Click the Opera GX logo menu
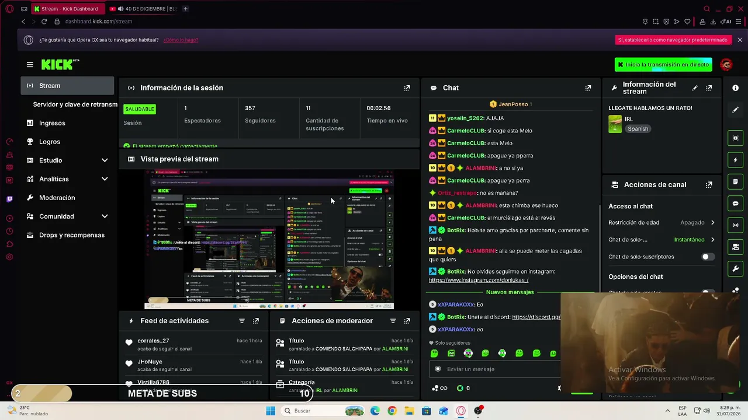748x420 pixels. (9, 9)
